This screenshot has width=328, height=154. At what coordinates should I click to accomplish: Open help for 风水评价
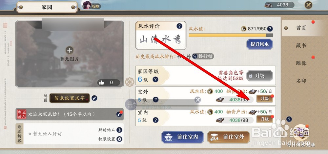179,26
